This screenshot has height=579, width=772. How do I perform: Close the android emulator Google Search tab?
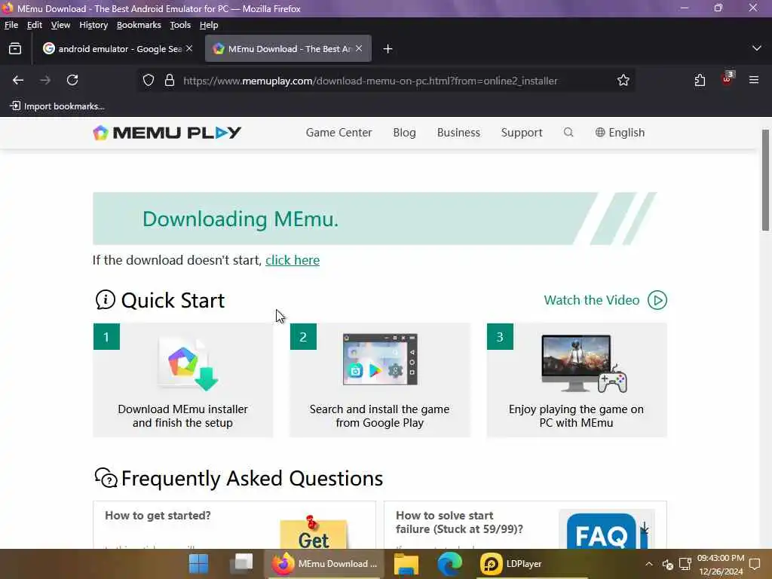click(x=189, y=48)
